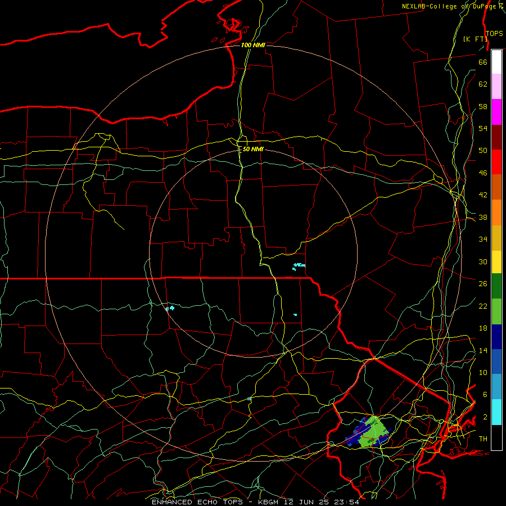Viewport: 506px width, 506px height.
Task: Click the 18 legend value
Action: [483, 328]
